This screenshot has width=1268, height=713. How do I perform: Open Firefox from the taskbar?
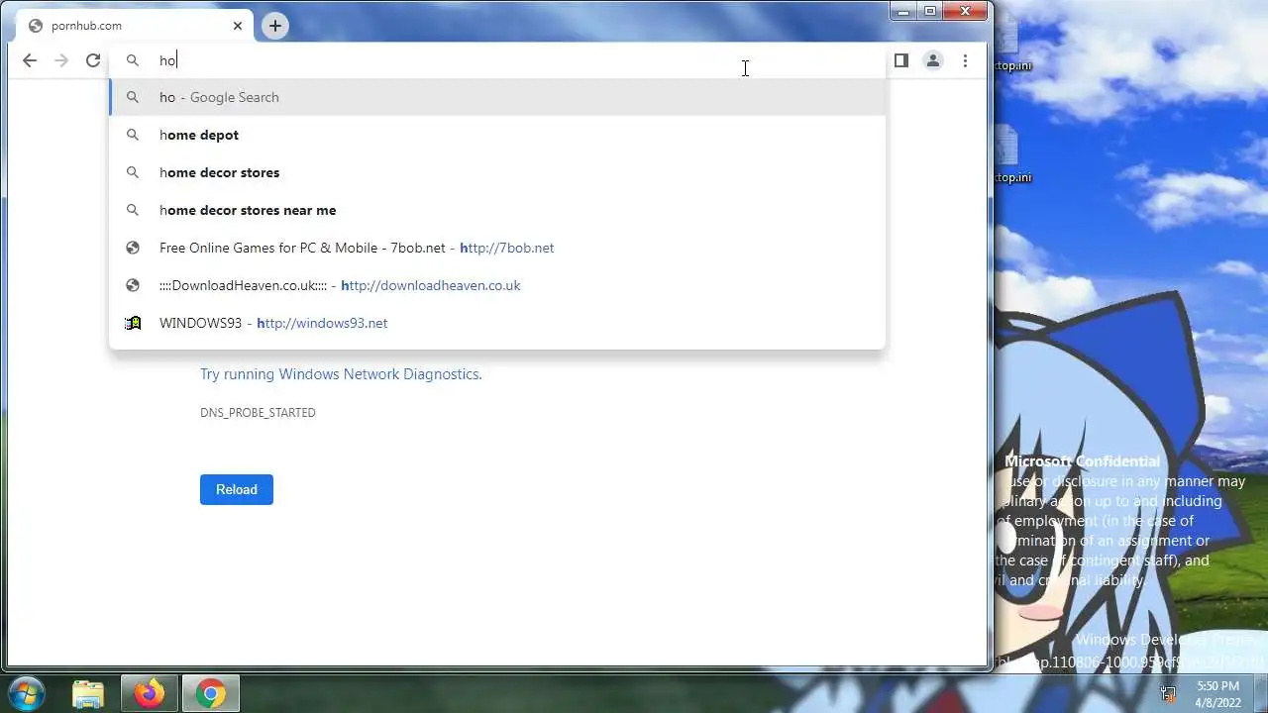pyautogui.click(x=150, y=694)
